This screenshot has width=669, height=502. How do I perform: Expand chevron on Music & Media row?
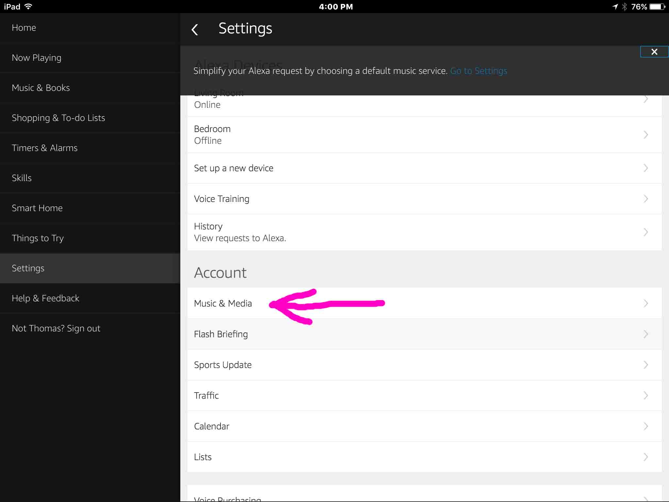pos(646,303)
